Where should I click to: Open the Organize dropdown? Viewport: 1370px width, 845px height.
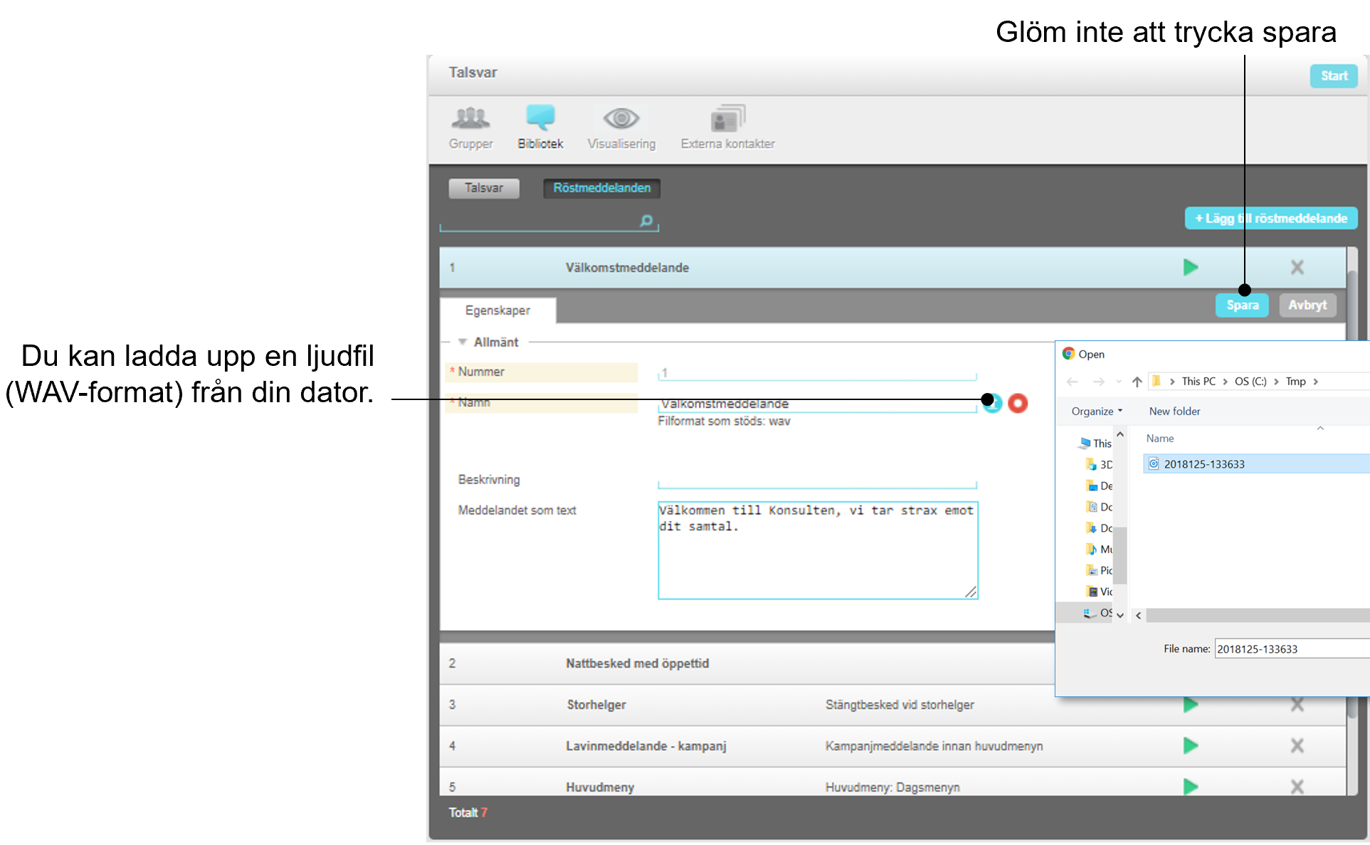point(1097,411)
